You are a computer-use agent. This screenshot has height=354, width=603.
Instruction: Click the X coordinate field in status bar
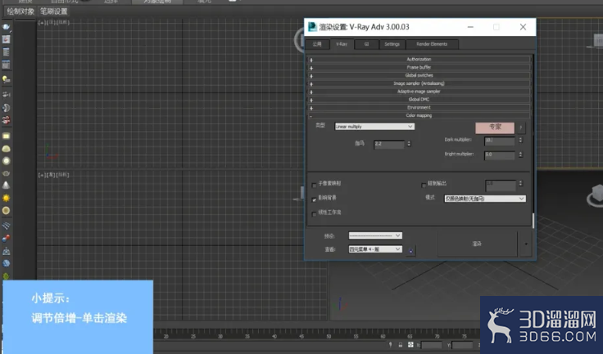[x=432, y=345]
